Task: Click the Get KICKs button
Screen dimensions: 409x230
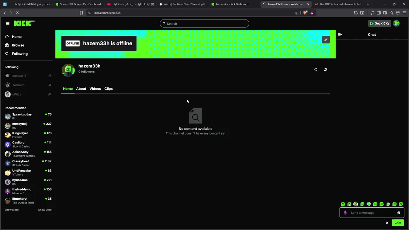Action: click(380, 23)
